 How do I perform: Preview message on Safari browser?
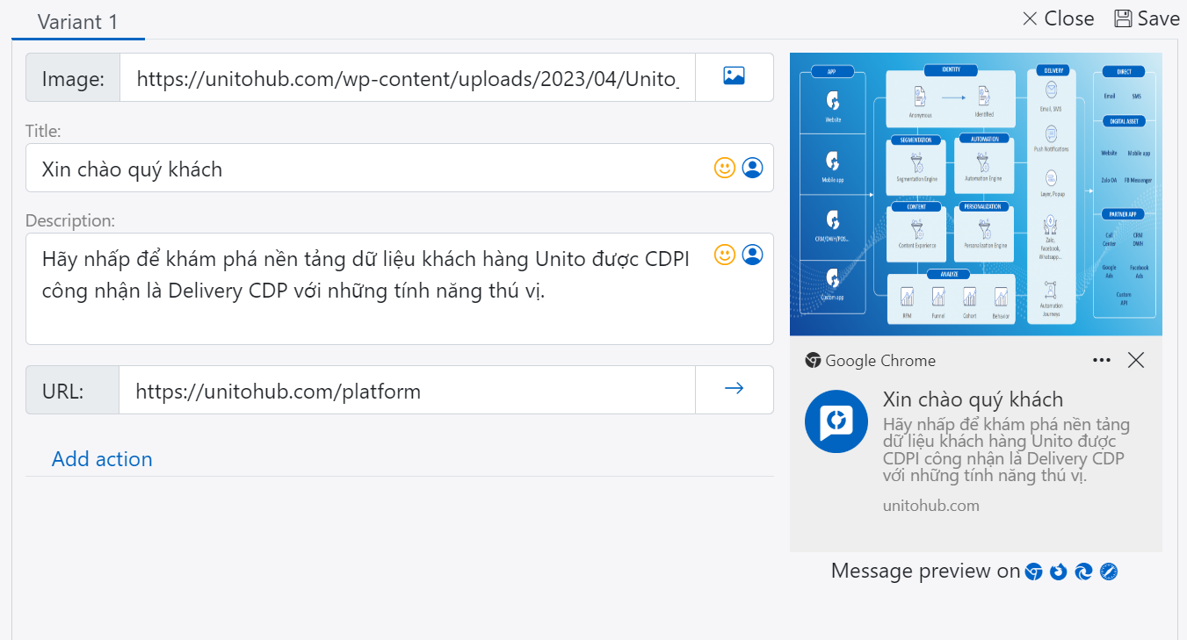point(1109,572)
